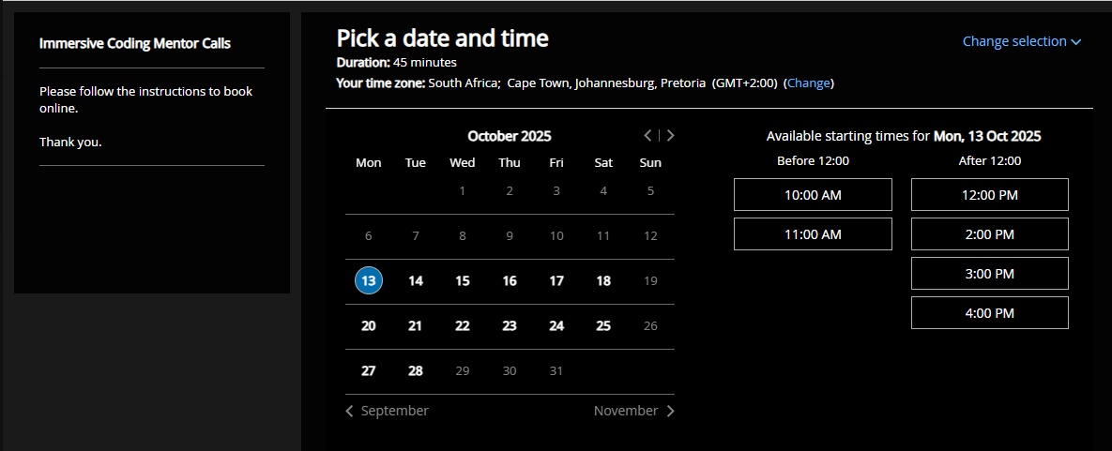Pick Thursday 23 October date
Screen dimensions: 1112x451
tap(510, 325)
